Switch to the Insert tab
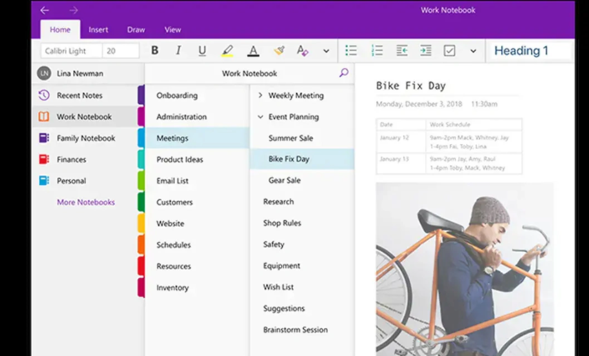The width and height of the screenshot is (589, 356). tap(99, 30)
